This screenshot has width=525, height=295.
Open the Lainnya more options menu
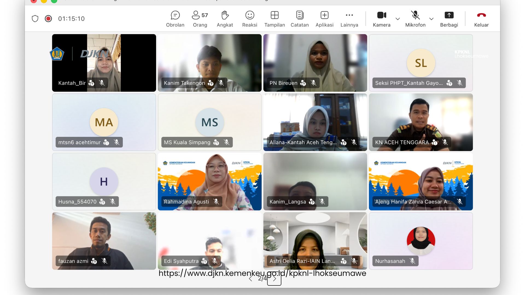(x=349, y=19)
